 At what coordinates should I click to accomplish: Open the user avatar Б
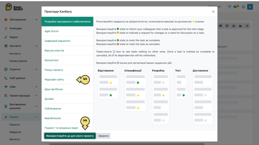point(250,7)
